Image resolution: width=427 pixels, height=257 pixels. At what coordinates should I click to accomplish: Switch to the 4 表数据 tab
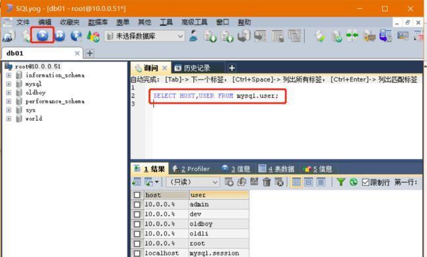(277, 169)
